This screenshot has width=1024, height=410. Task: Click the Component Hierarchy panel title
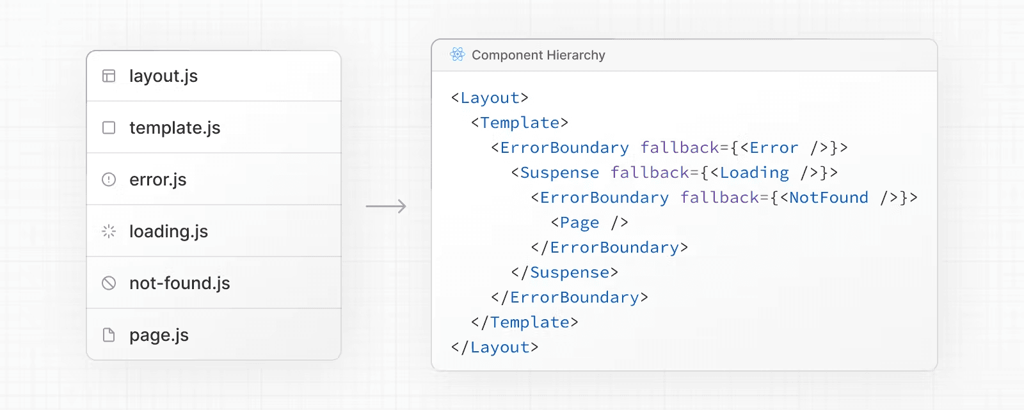[x=538, y=55]
